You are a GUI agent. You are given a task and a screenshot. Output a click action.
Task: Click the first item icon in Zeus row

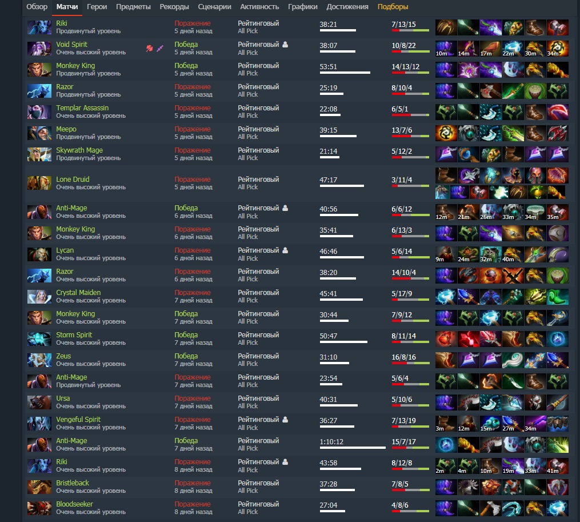click(x=446, y=360)
